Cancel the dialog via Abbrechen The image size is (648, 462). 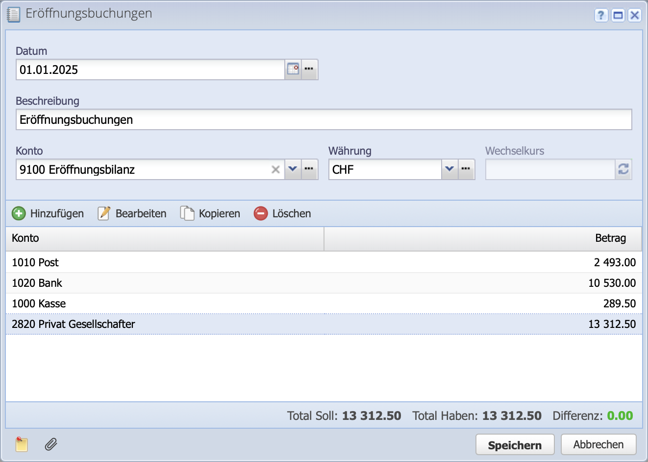point(598,444)
